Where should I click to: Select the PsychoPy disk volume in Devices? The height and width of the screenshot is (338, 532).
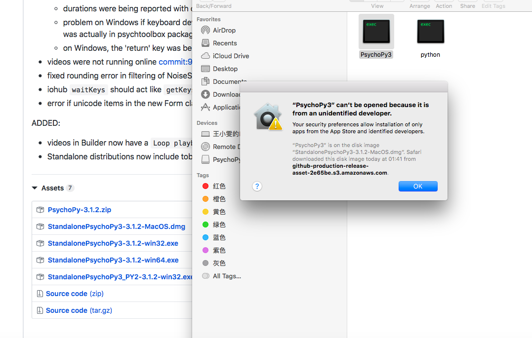(220, 160)
